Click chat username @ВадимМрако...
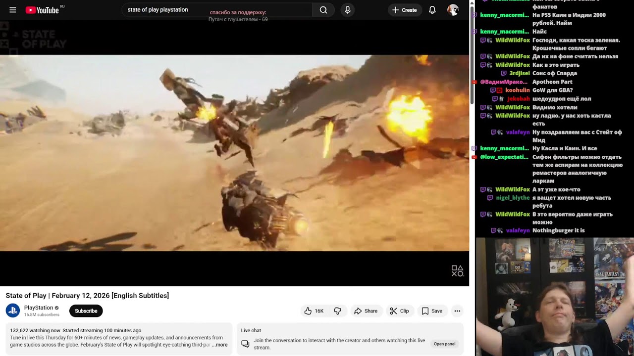This screenshot has width=634, height=356. click(504, 82)
